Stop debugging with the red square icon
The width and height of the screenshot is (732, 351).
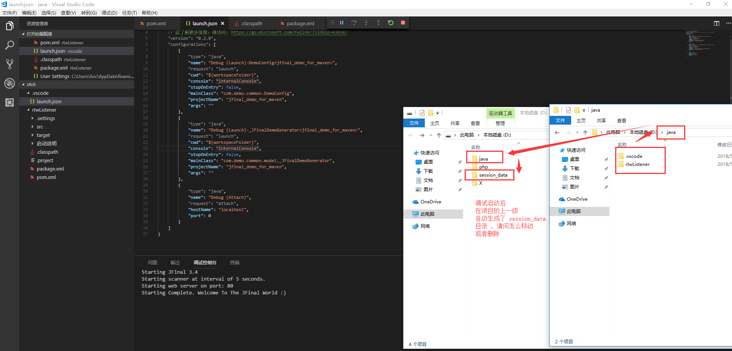click(403, 23)
